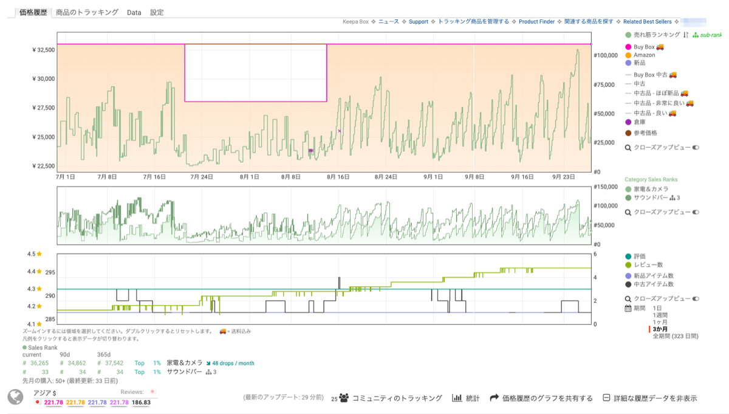Click the globe region icon at bottom left

[15, 397]
